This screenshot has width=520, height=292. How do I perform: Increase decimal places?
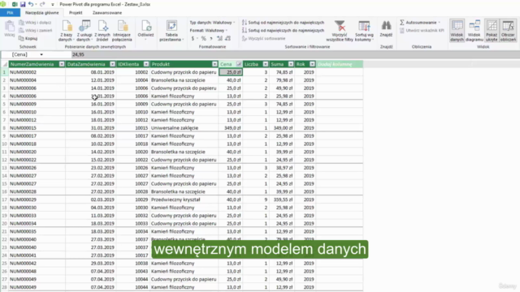[x=219, y=38]
